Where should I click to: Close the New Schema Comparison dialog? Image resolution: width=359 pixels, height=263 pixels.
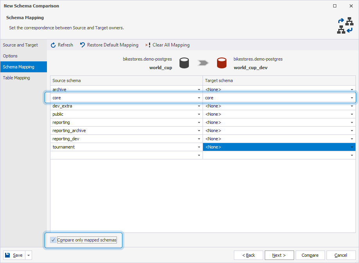point(351,6)
